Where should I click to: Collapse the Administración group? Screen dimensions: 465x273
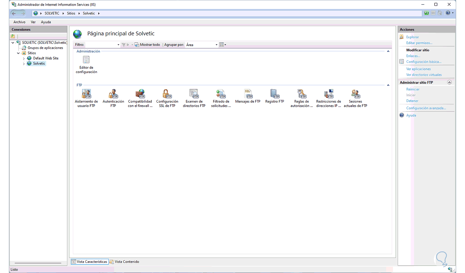click(388, 51)
